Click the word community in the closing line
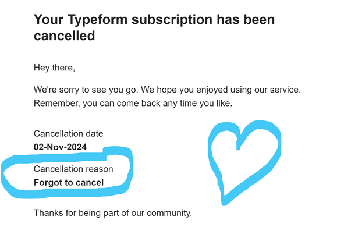344x227 pixels. 169,213
